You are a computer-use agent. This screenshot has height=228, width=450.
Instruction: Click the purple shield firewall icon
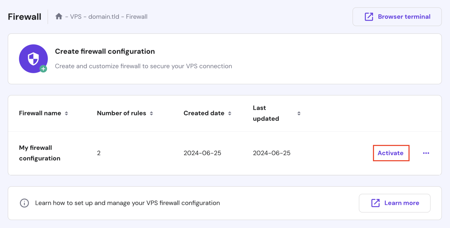(33, 58)
